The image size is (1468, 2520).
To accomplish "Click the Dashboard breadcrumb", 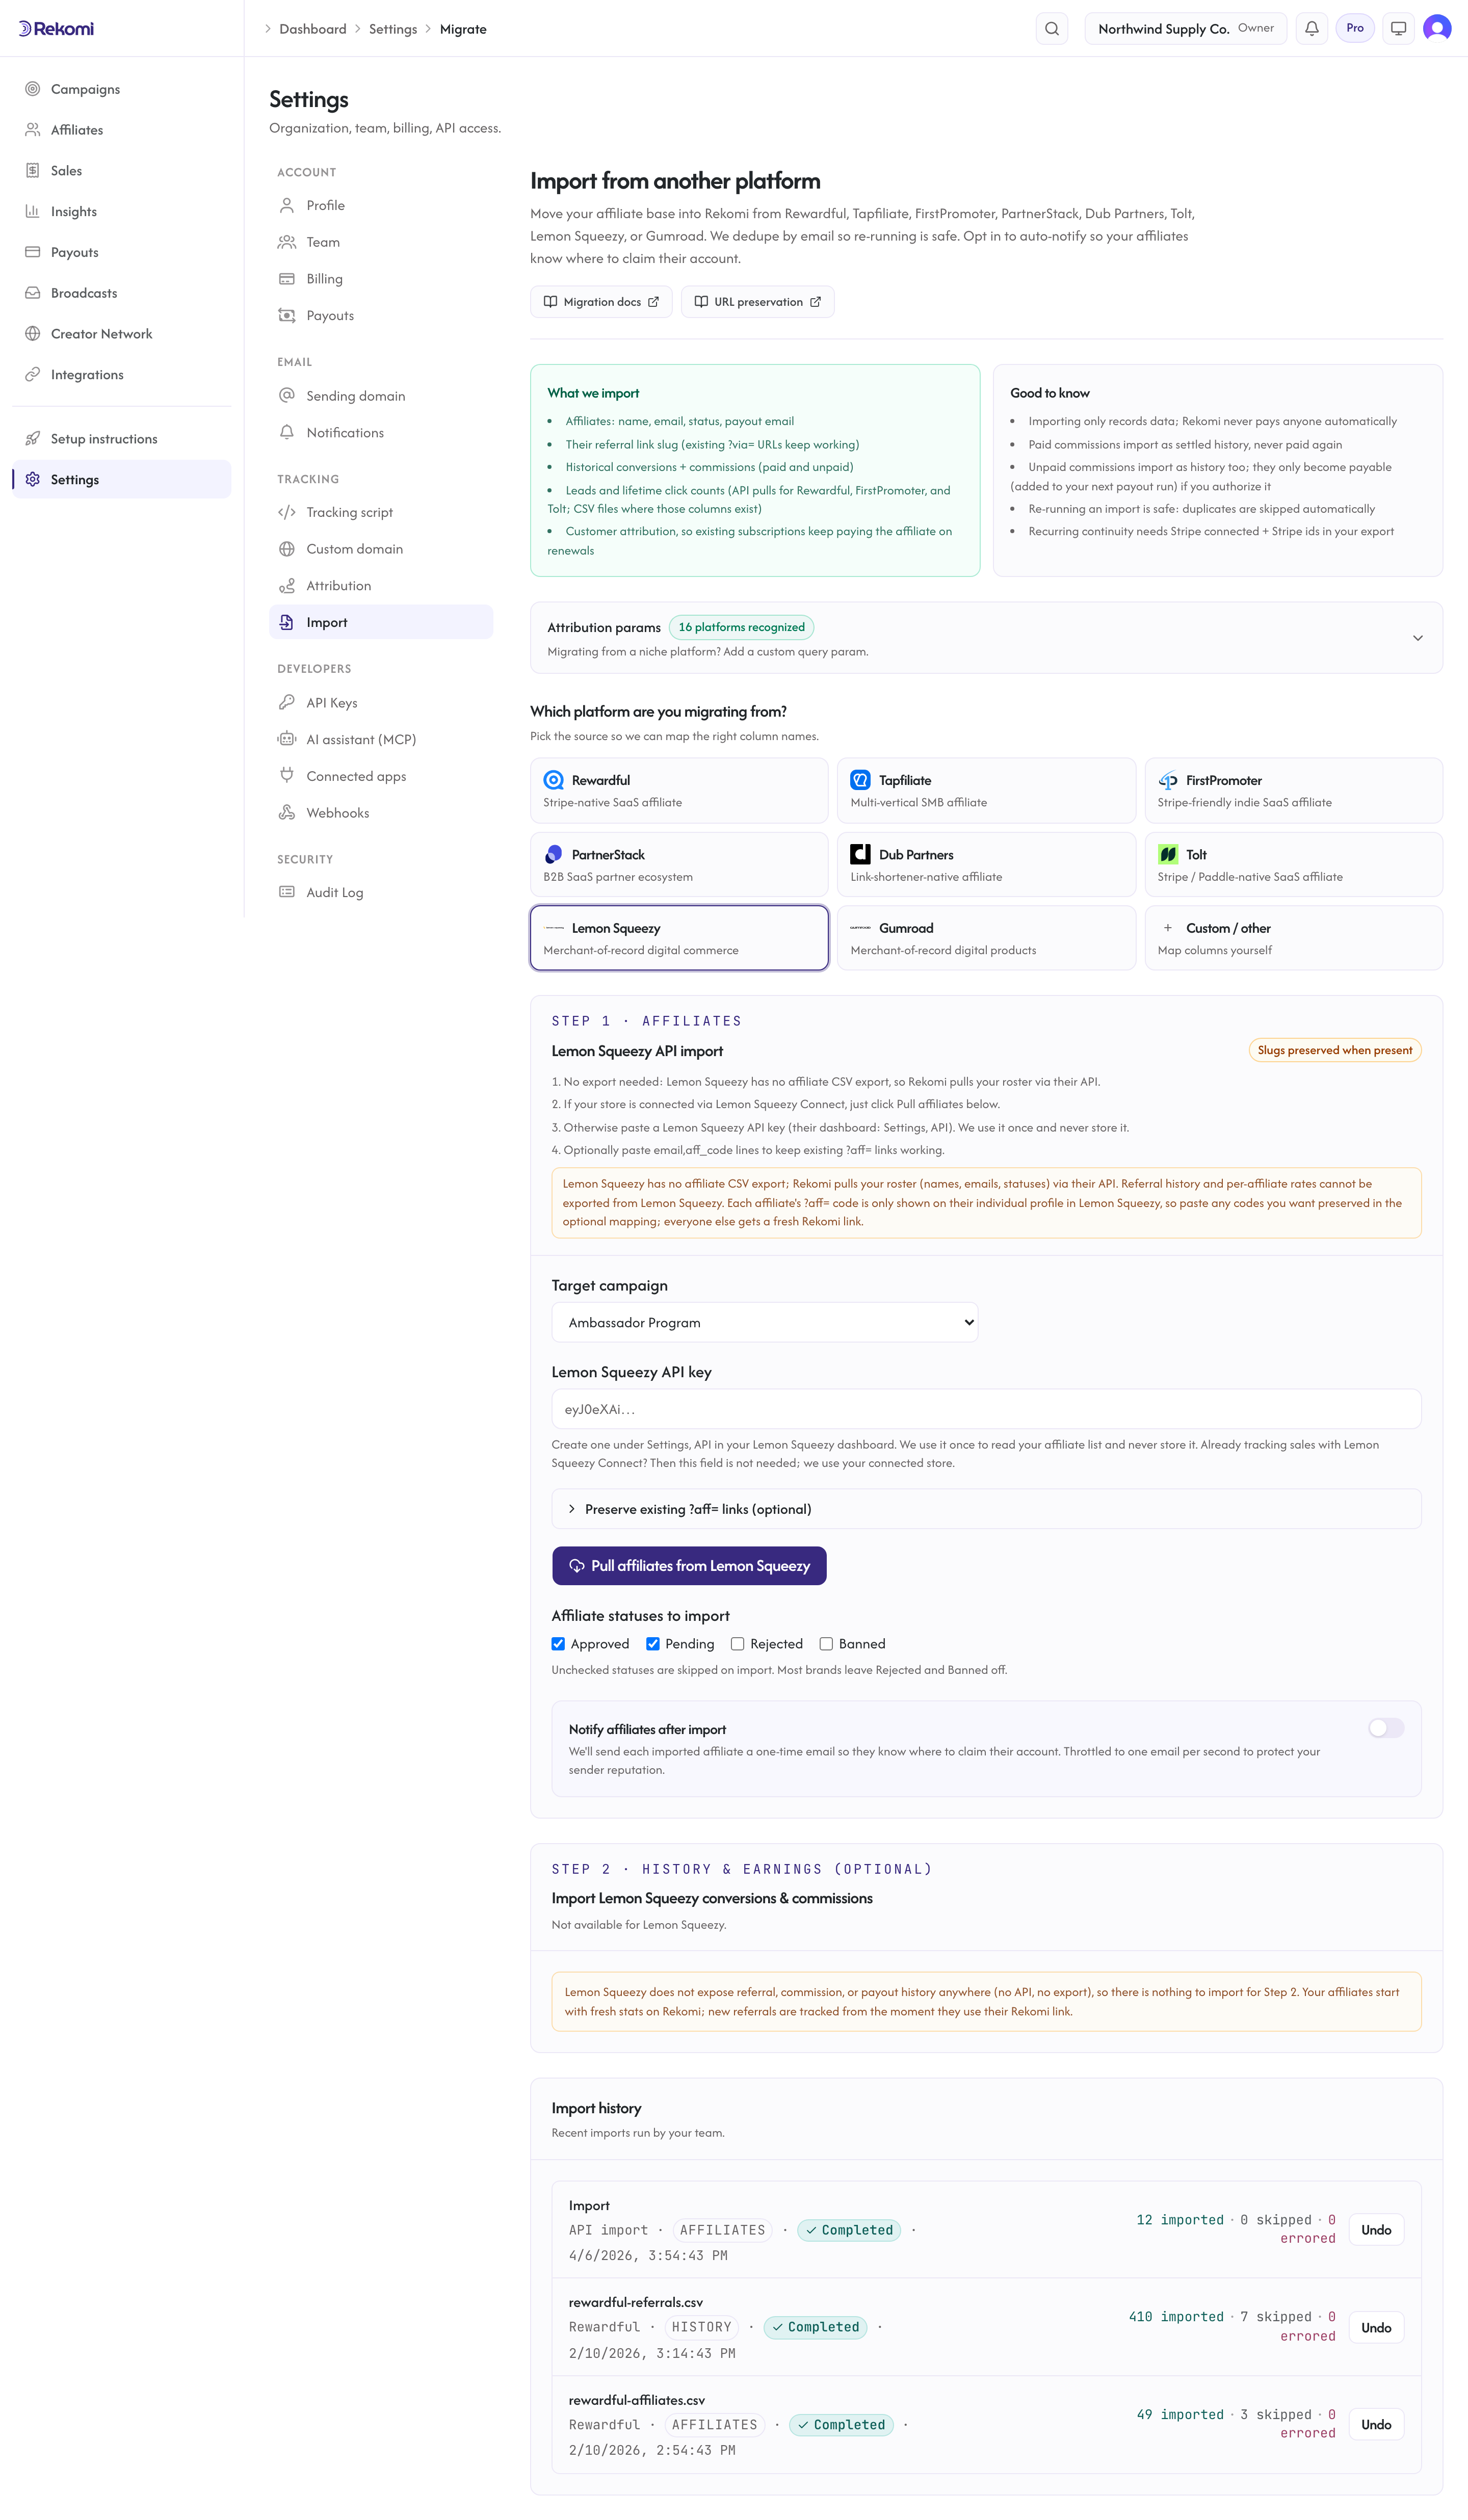I will 313,29.
